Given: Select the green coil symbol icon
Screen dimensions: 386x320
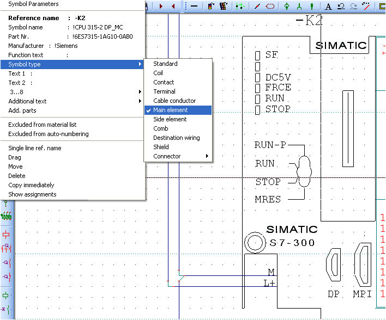Looking at the screenshot, I should click(5, 295).
